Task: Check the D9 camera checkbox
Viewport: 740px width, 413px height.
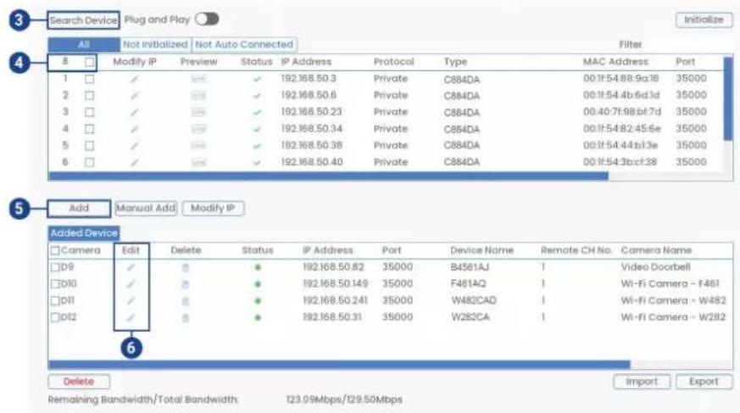Action: coord(55,268)
